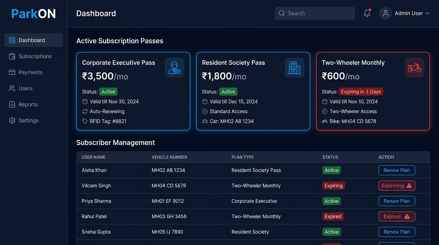Click the search magnifier icon
Image resolution: width=439 pixels, height=245 pixels.
282,13
